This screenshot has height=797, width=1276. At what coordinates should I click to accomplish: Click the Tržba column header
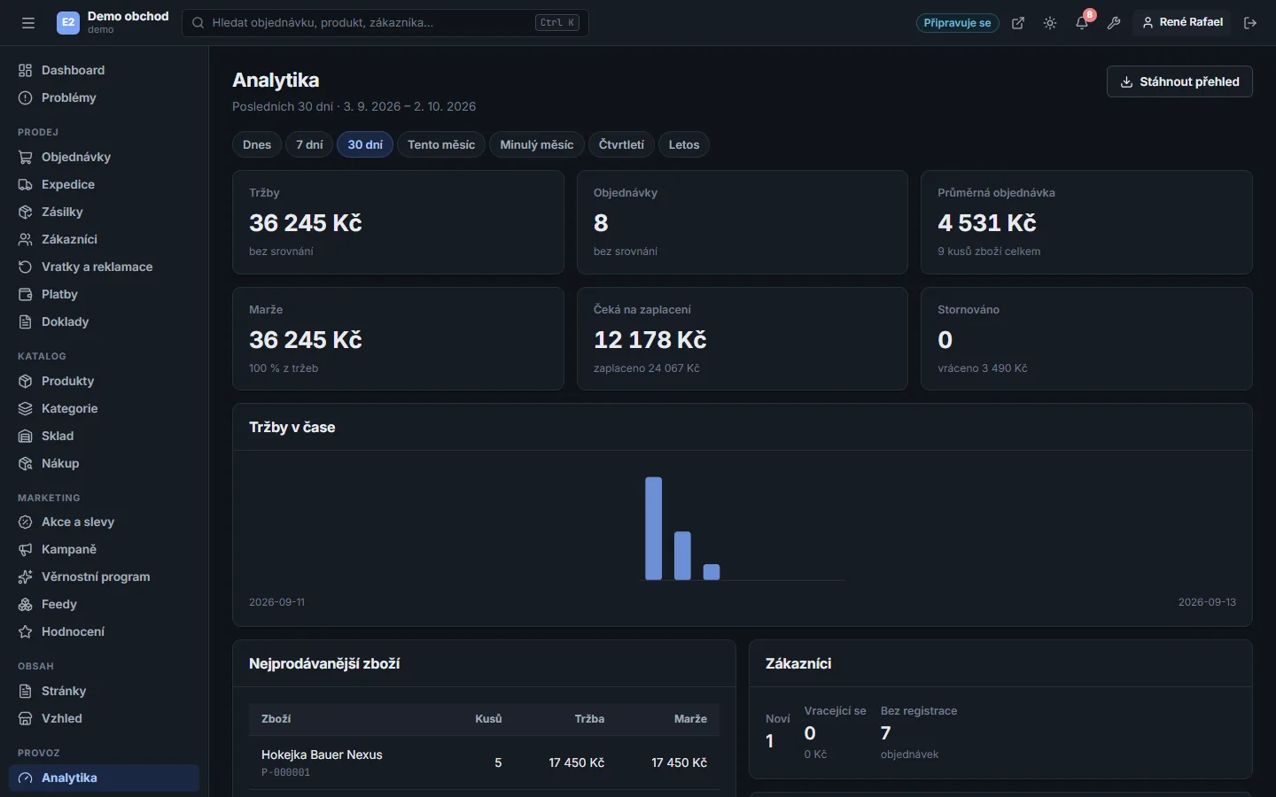coord(589,719)
